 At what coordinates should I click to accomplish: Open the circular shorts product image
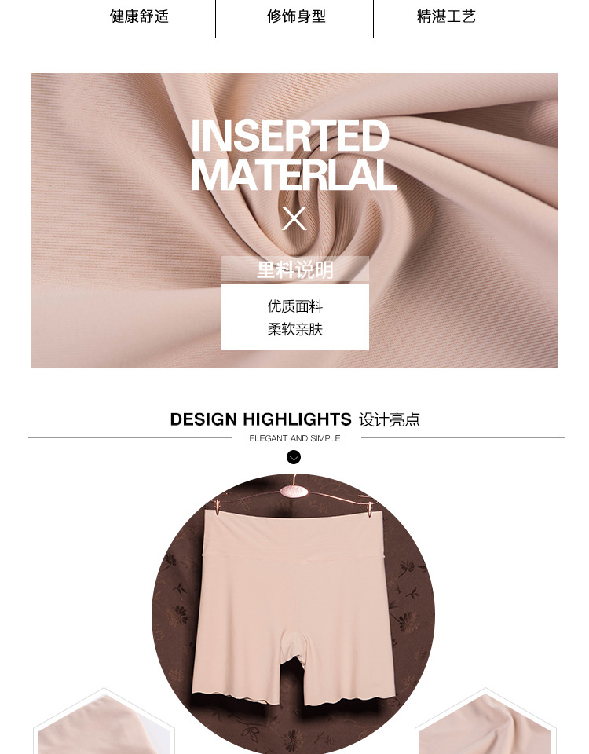[x=293, y=614]
